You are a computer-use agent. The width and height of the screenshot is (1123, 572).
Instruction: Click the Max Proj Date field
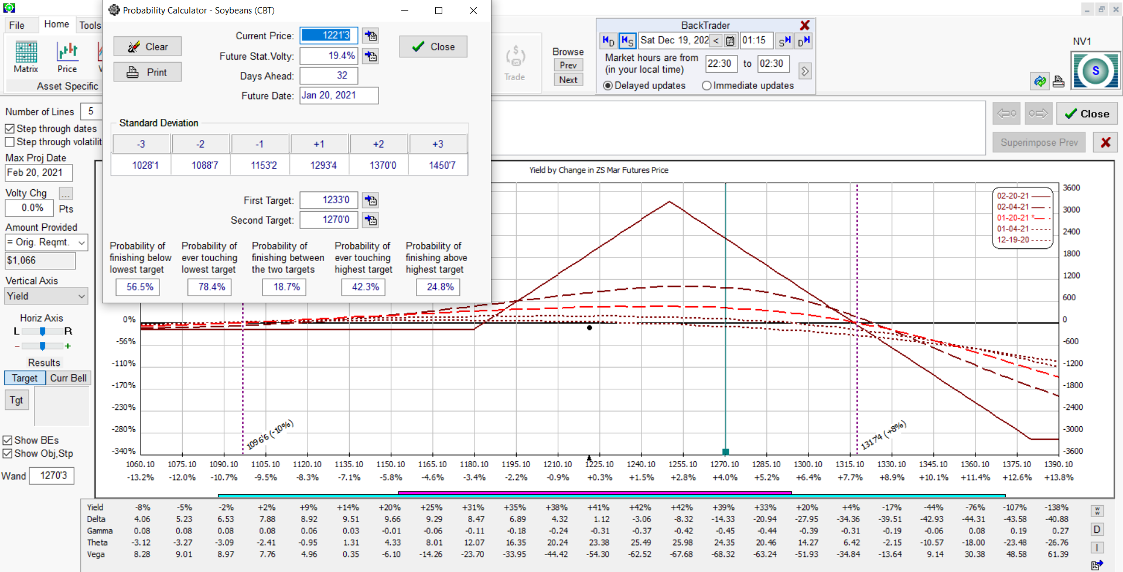pos(39,173)
